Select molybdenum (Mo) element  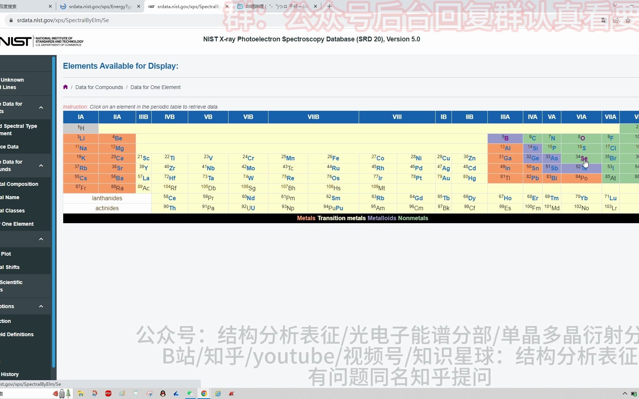click(x=248, y=168)
